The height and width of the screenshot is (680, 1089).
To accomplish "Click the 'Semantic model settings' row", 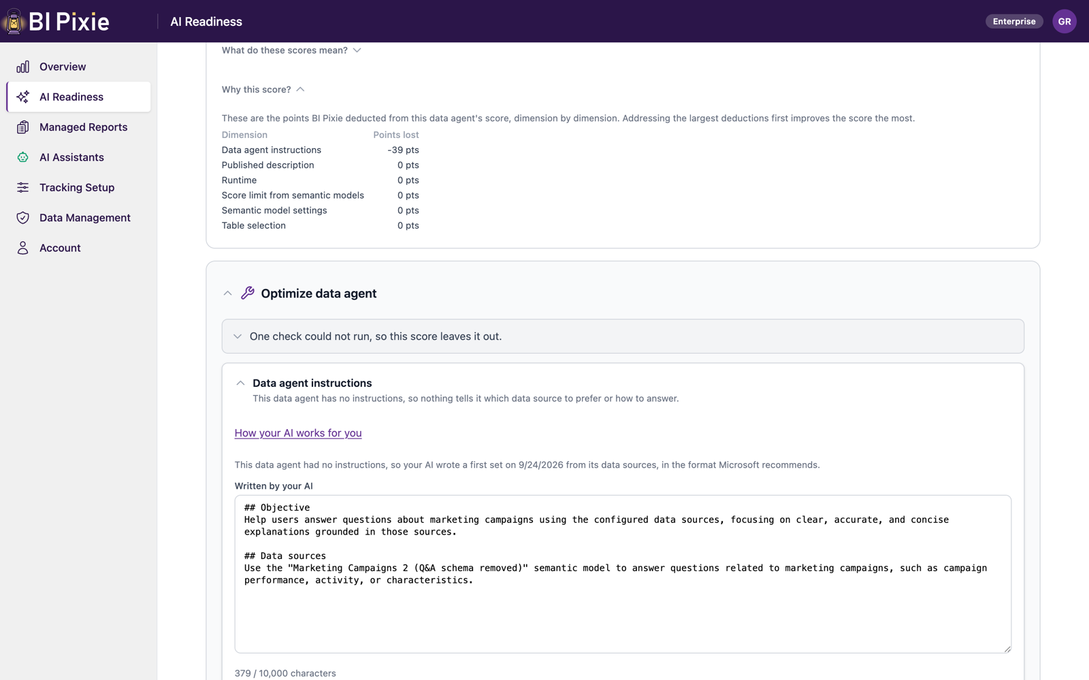I will tap(320, 210).
